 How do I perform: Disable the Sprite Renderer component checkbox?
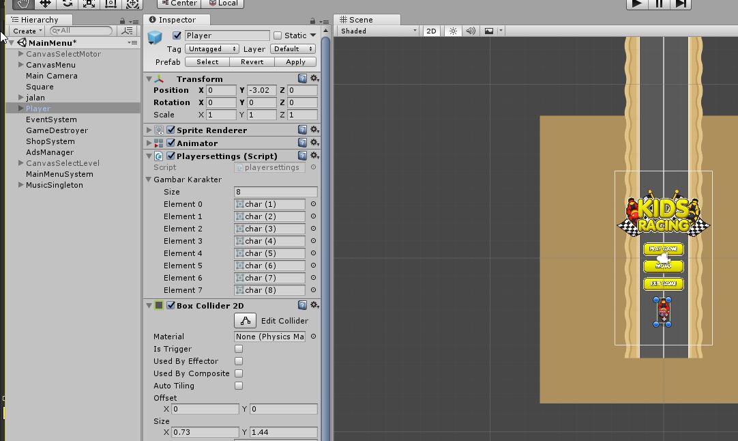click(x=171, y=130)
